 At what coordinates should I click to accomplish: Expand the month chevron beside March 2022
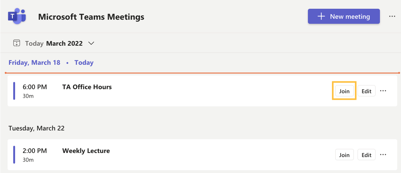(91, 43)
